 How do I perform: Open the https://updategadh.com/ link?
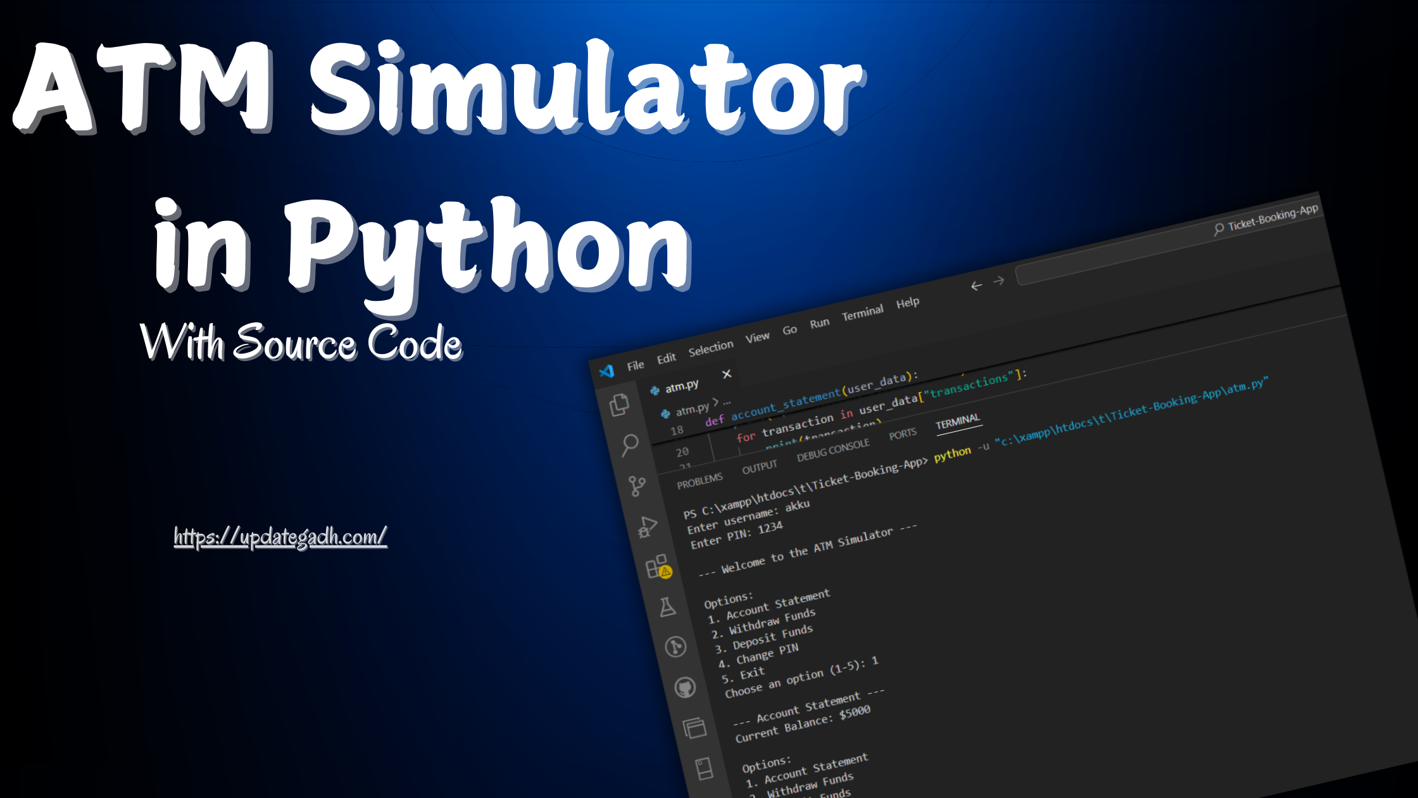tap(280, 537)
